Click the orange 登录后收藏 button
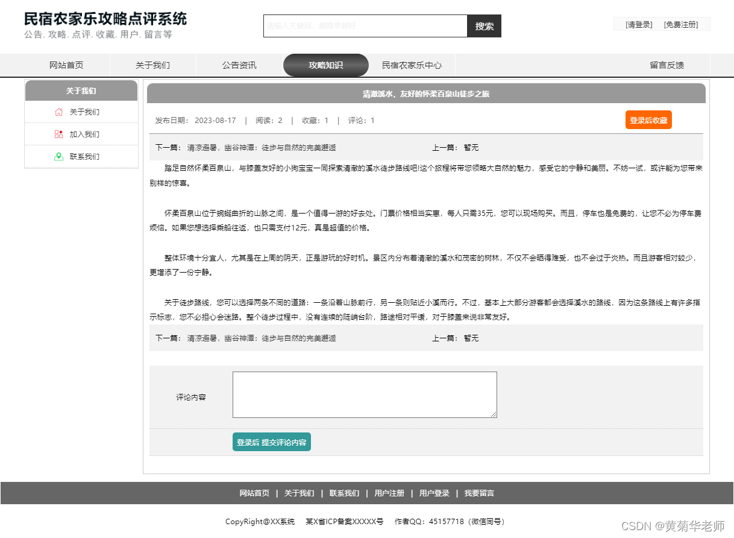Viewport: 734px width, 538px height. (x=648, y=119)
